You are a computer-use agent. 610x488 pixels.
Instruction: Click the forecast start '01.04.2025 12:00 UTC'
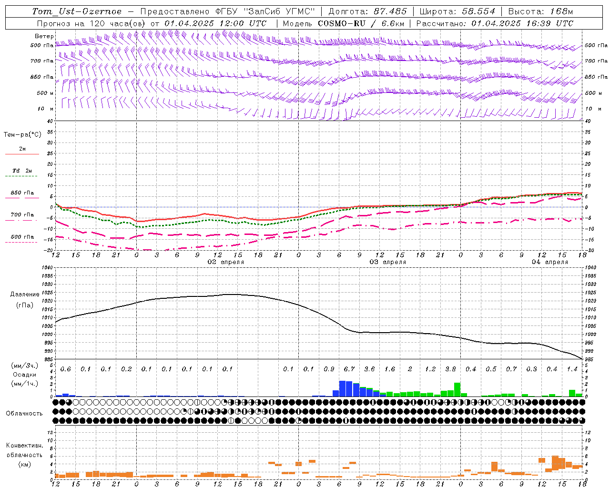click(x=215, y=23)
